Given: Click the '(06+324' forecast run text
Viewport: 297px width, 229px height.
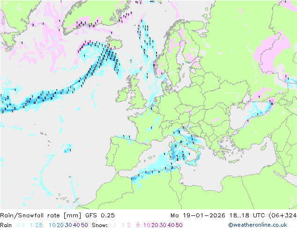Looking at the screenshot, I should (x=282, y=215).
